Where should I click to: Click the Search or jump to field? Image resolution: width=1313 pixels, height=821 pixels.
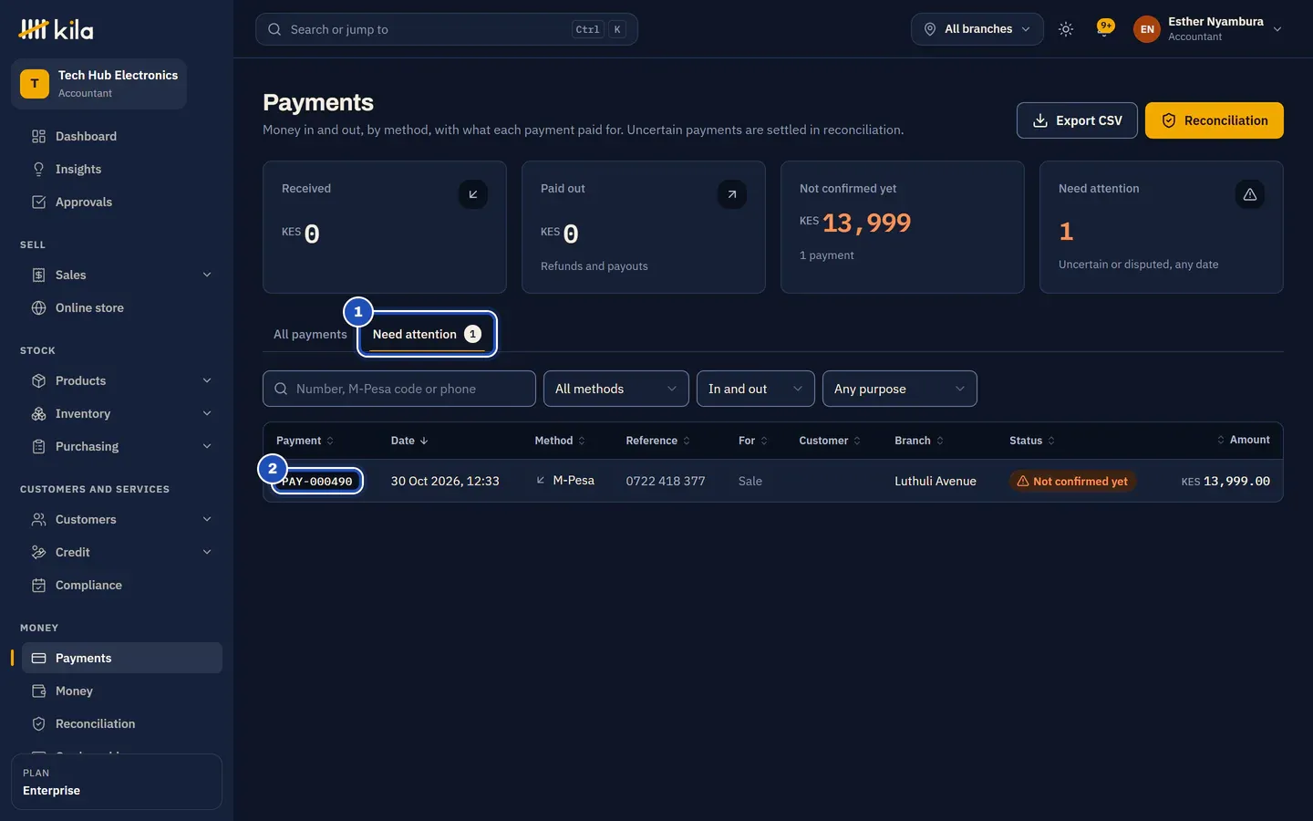click(x=447, y=29)
